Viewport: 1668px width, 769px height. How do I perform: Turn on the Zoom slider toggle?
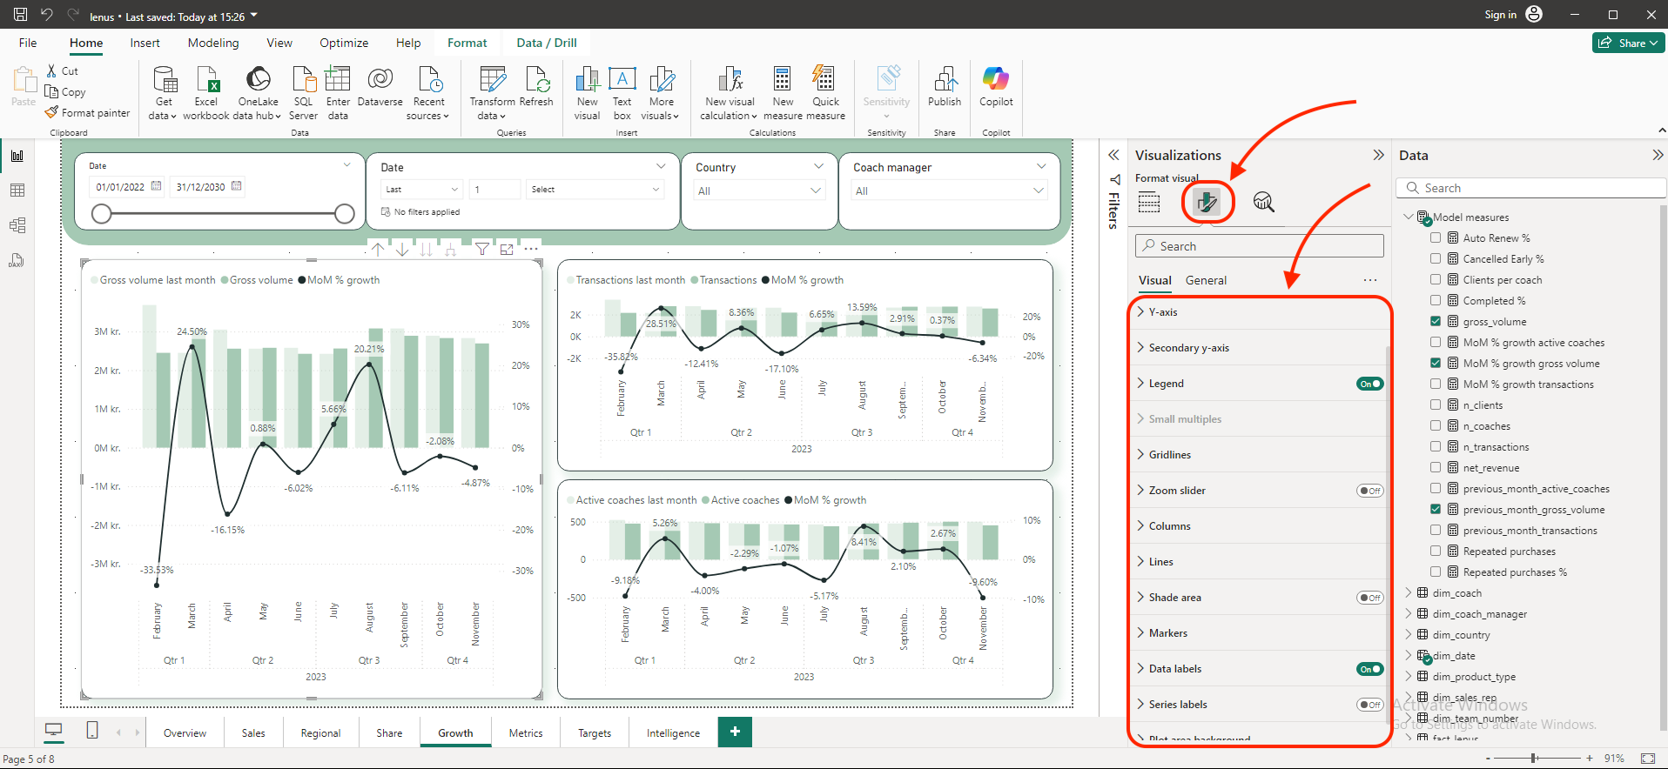pos(1369,491)
